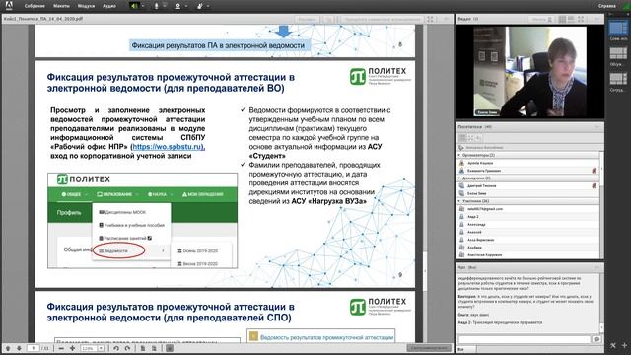The width and height of the screenshot is (631, 355).
Task: Toggle the webcam button in toolbar
Action: point(177,6)
